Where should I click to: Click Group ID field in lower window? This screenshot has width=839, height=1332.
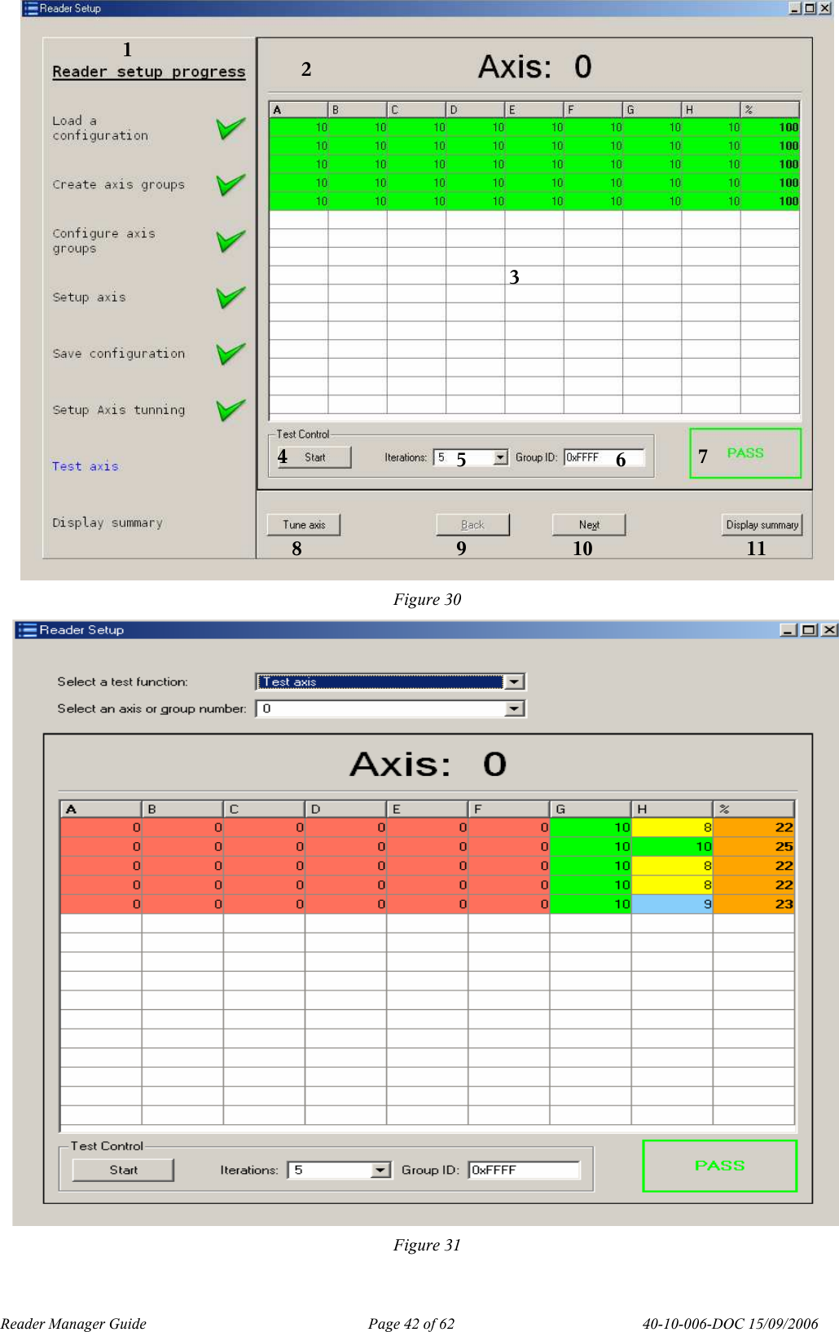tap(525, 1170)
